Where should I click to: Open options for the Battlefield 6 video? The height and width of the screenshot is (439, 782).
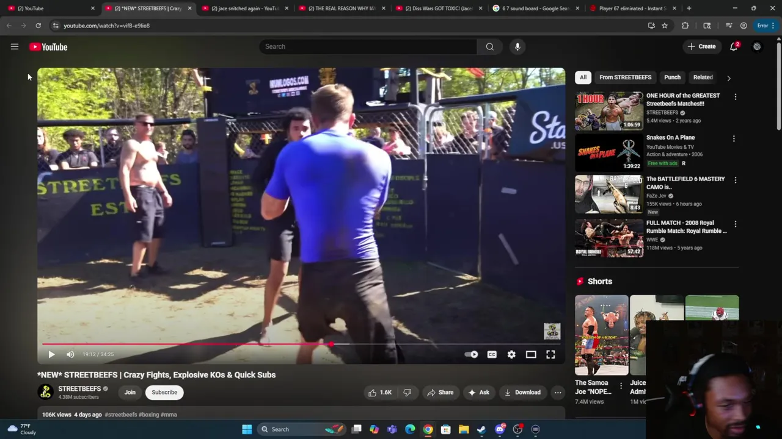point(735,180)
